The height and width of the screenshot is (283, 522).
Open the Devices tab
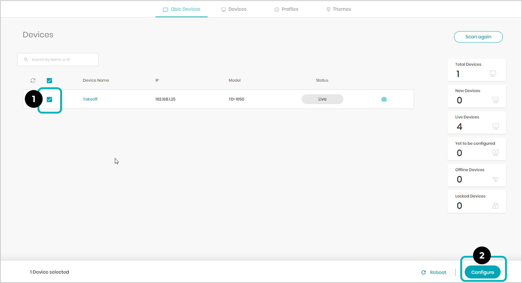click(x=234, y=9)
